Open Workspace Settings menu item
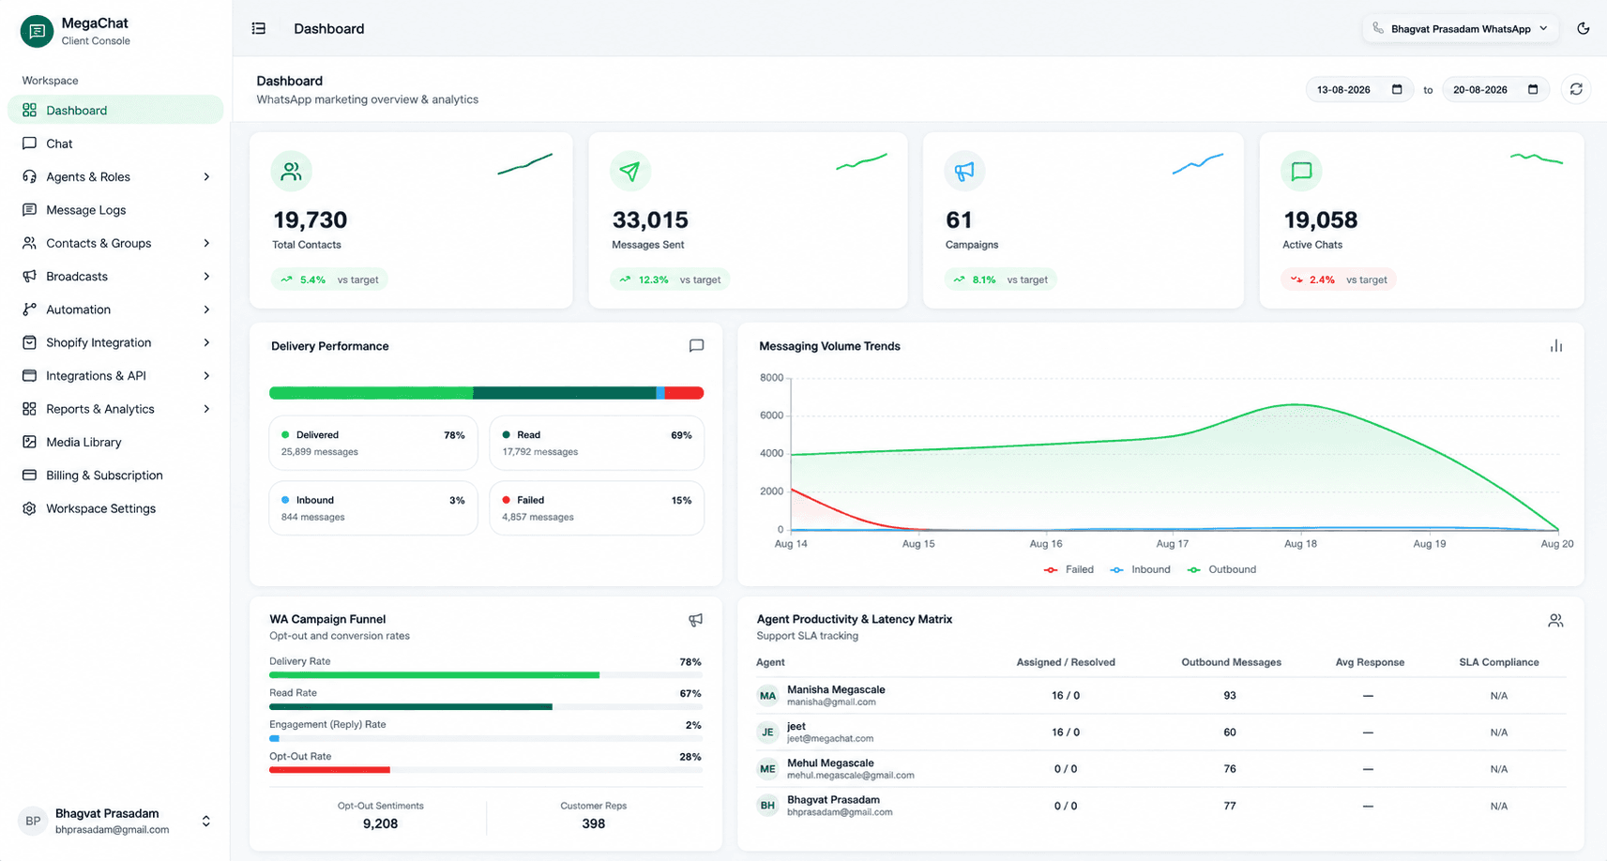Image resolution: width=1607 pixels, height=861 pixels. tap(115, 508)
